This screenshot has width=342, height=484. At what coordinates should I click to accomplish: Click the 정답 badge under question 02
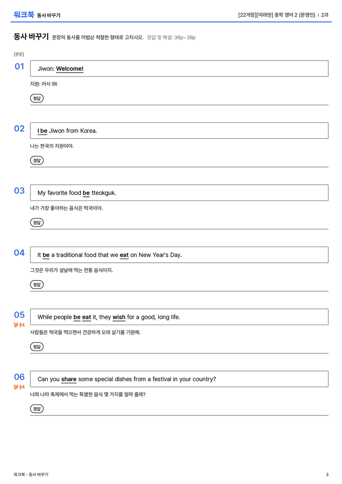[x=37, y=160]
